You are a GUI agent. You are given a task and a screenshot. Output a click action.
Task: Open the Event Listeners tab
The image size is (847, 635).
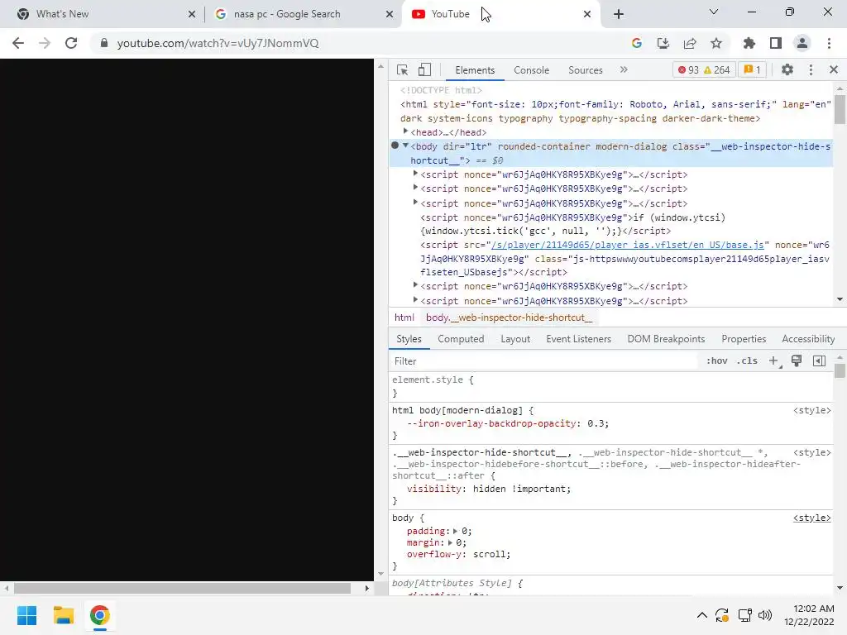578,338
